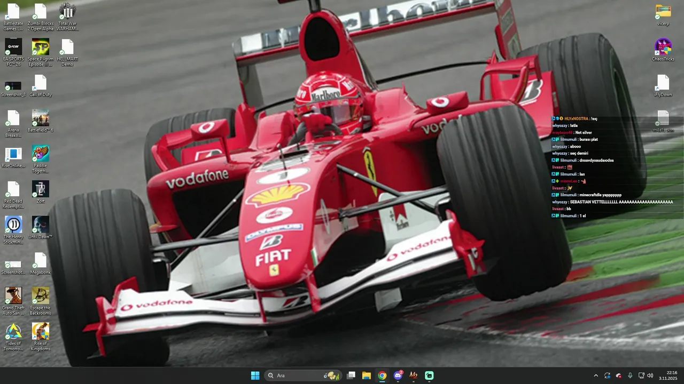Select the Arena Breakout desktop icon
The width and height of the screenshot is (684, 384).
(x=13, y=124)
